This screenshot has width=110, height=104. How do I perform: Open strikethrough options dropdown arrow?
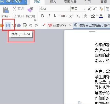pyautogui.click(x=67, y=16)
